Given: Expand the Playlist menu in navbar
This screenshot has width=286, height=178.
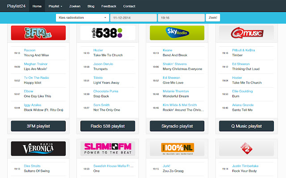Looking at the screenshot, I should pyautogui.click(x=55, y=6).
